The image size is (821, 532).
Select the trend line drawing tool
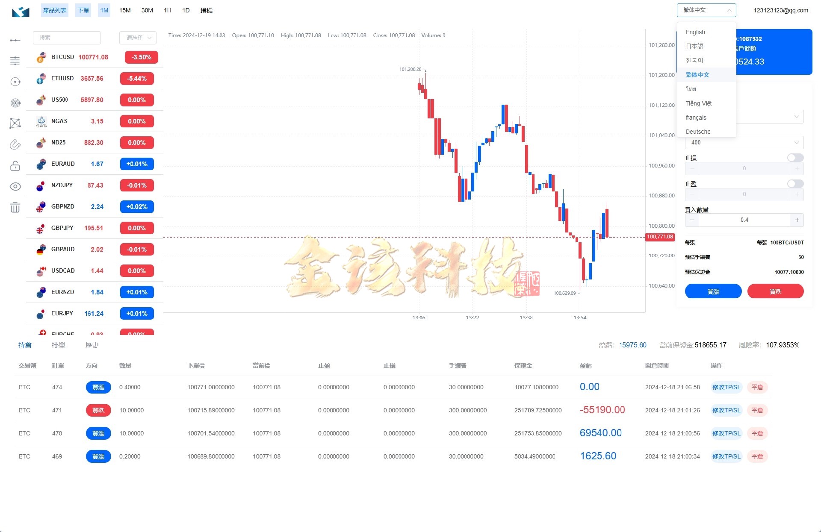pyautogui.click(x=15, y=40)
